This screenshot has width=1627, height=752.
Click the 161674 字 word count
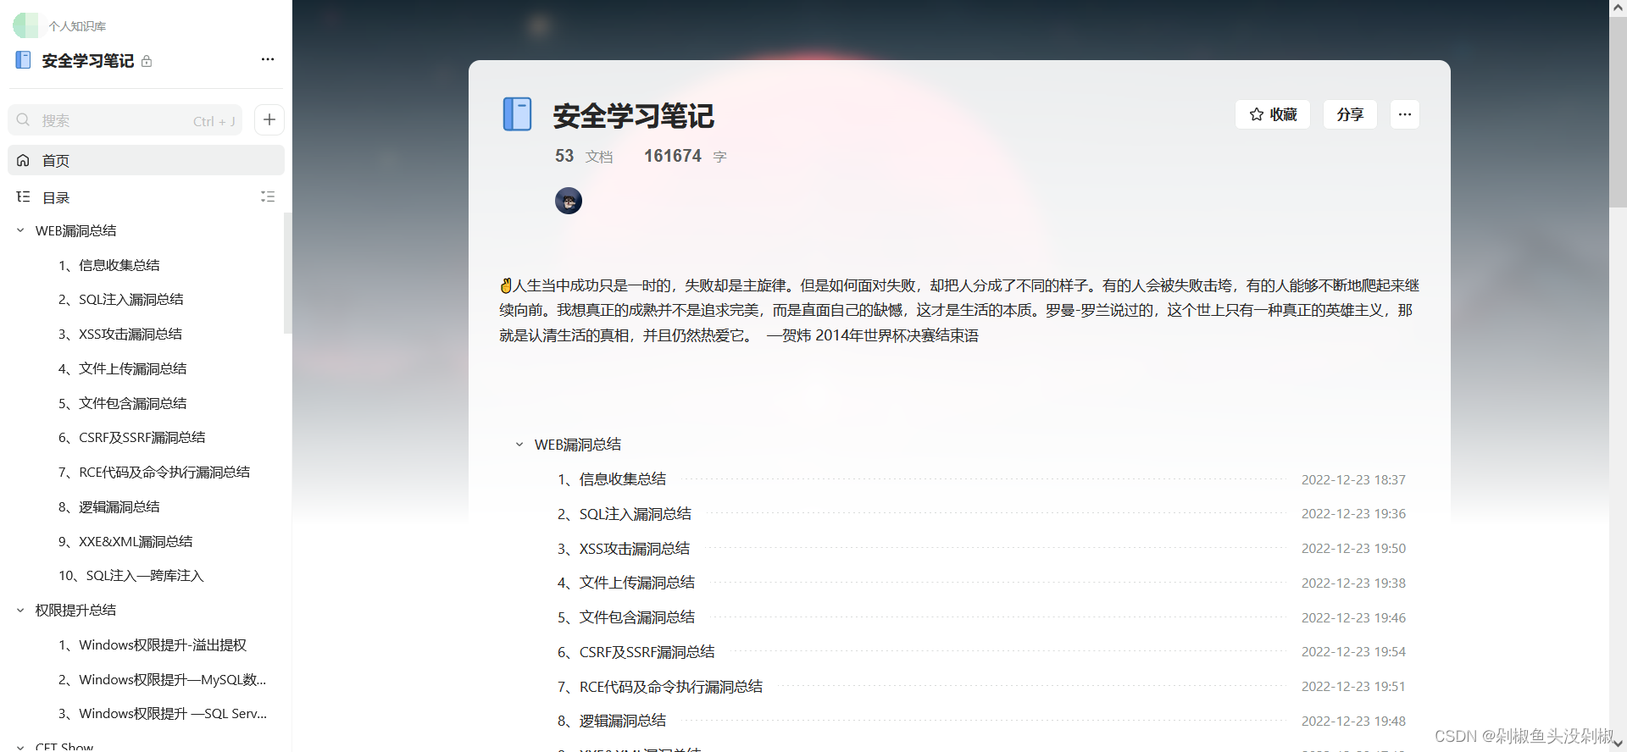[x=686, y=156]
